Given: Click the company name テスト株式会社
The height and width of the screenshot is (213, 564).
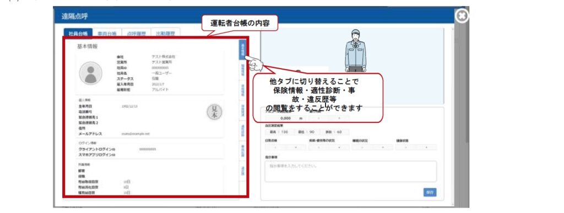Looking at the screenshot, I should click(x=163, y=57).
